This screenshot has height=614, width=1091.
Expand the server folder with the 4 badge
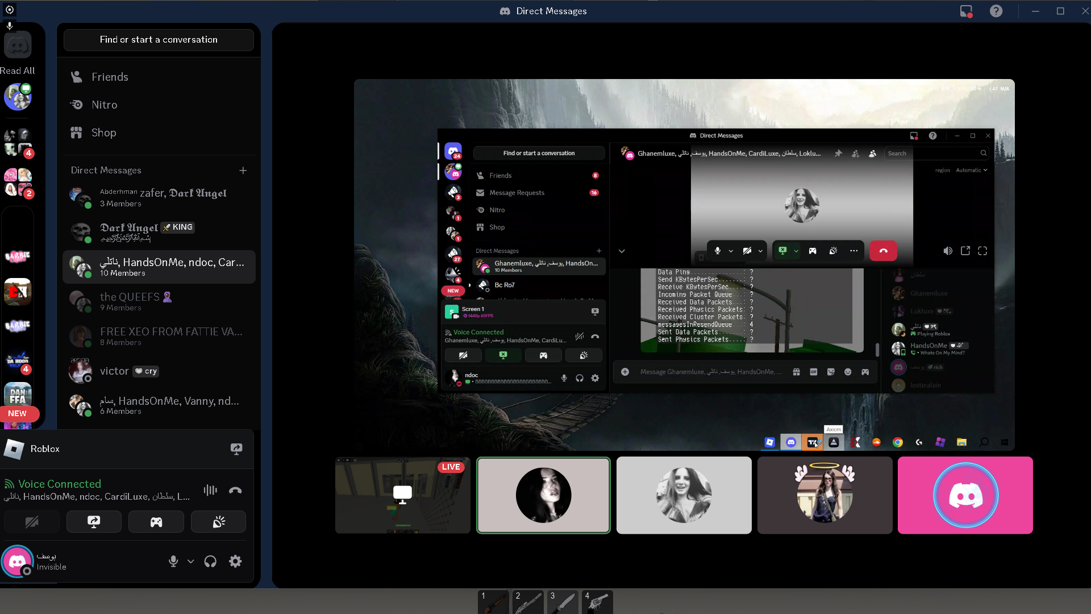pyautogui.click(x=18, y=143)
